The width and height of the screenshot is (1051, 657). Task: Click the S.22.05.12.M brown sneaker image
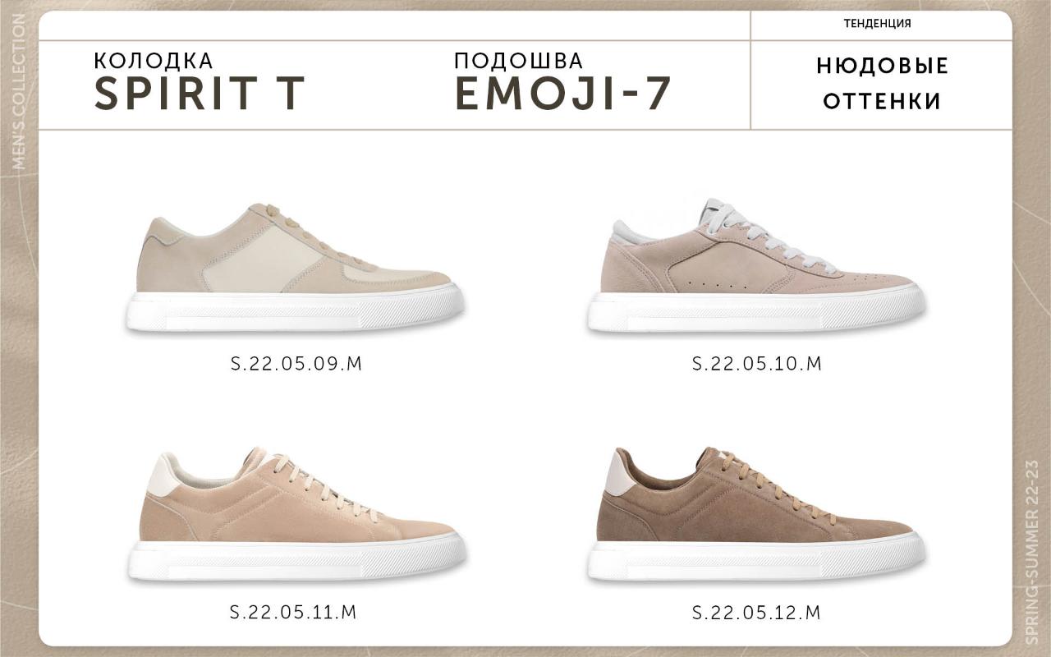click(x=756, y=515)
